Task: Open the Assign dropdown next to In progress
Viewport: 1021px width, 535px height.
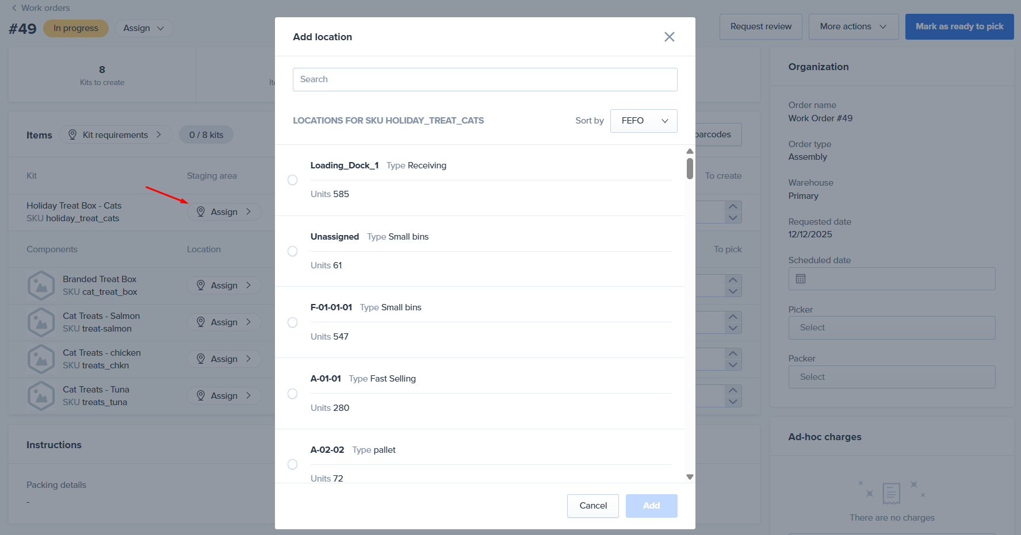Action: (x=144, y=28)
